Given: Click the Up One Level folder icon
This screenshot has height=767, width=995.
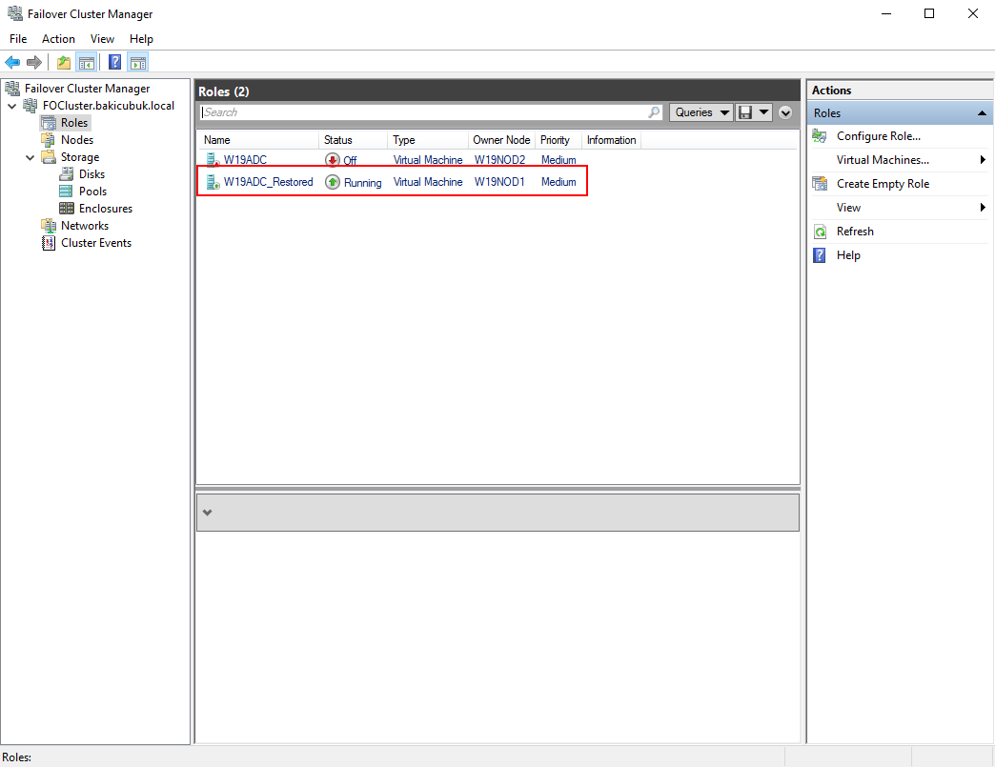Looking at the screenshot, I should coord(64,62).
